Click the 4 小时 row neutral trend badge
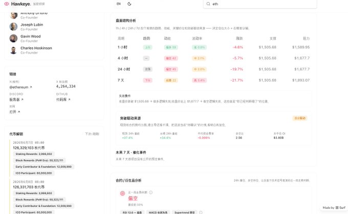This screenshot has width=348, height=214. point(146,59)
